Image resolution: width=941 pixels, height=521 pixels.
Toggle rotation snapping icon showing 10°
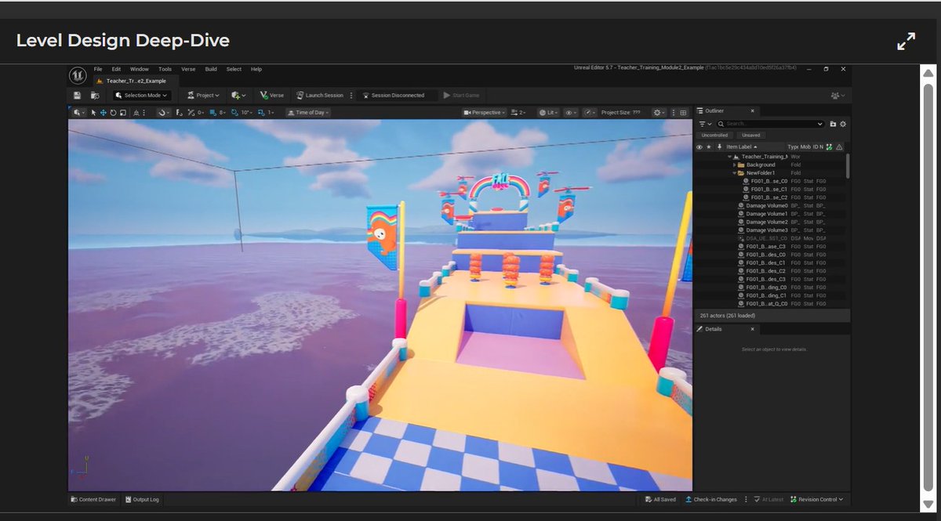tap(234, 112)
